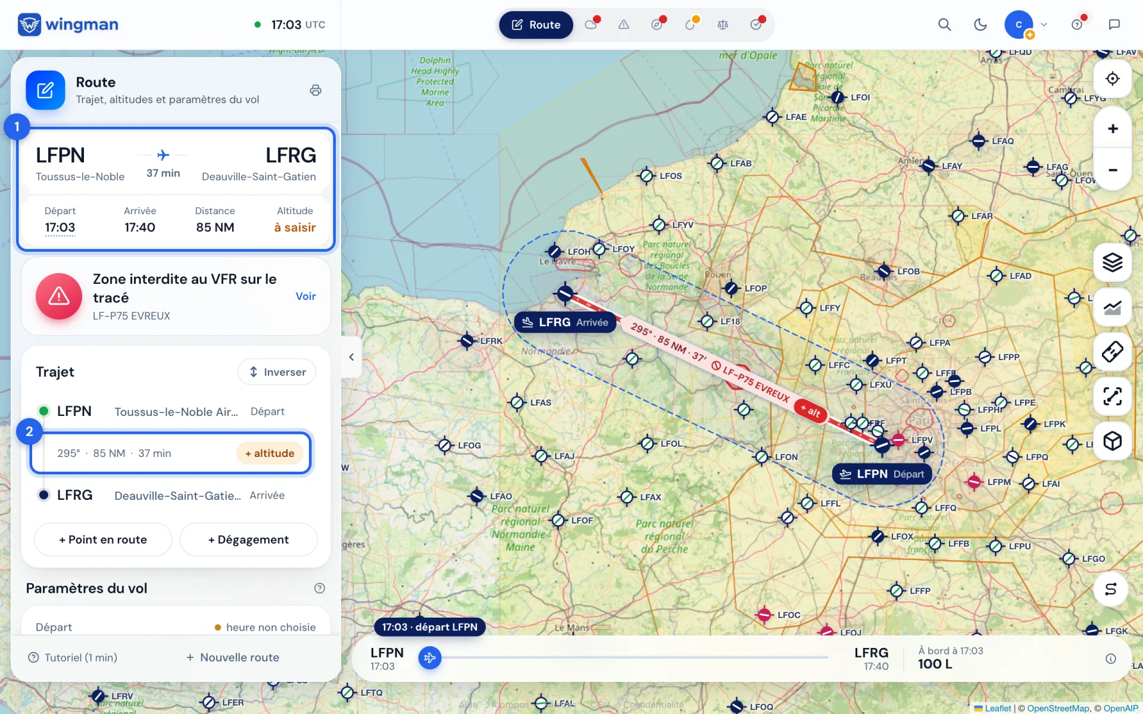Select the Route tab
Image resolution: width=1143 pixels, height=714 pixels.
(x=536, y=24)
